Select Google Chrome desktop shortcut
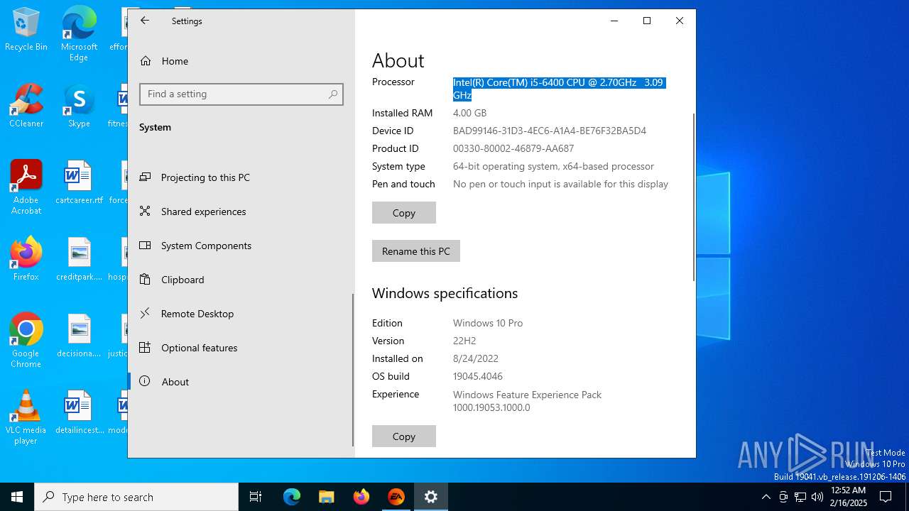The height and width of the screenshot is (511, 909). click(x=26, y=341)
